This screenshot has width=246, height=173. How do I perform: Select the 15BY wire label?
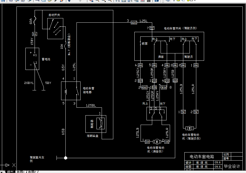[32, 41]
